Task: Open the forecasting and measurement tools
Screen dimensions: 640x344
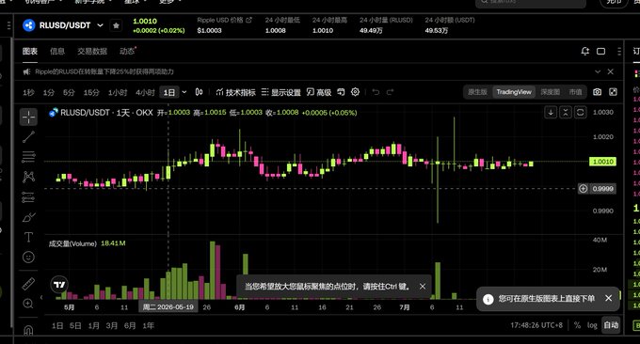Action: coord(28,196)
